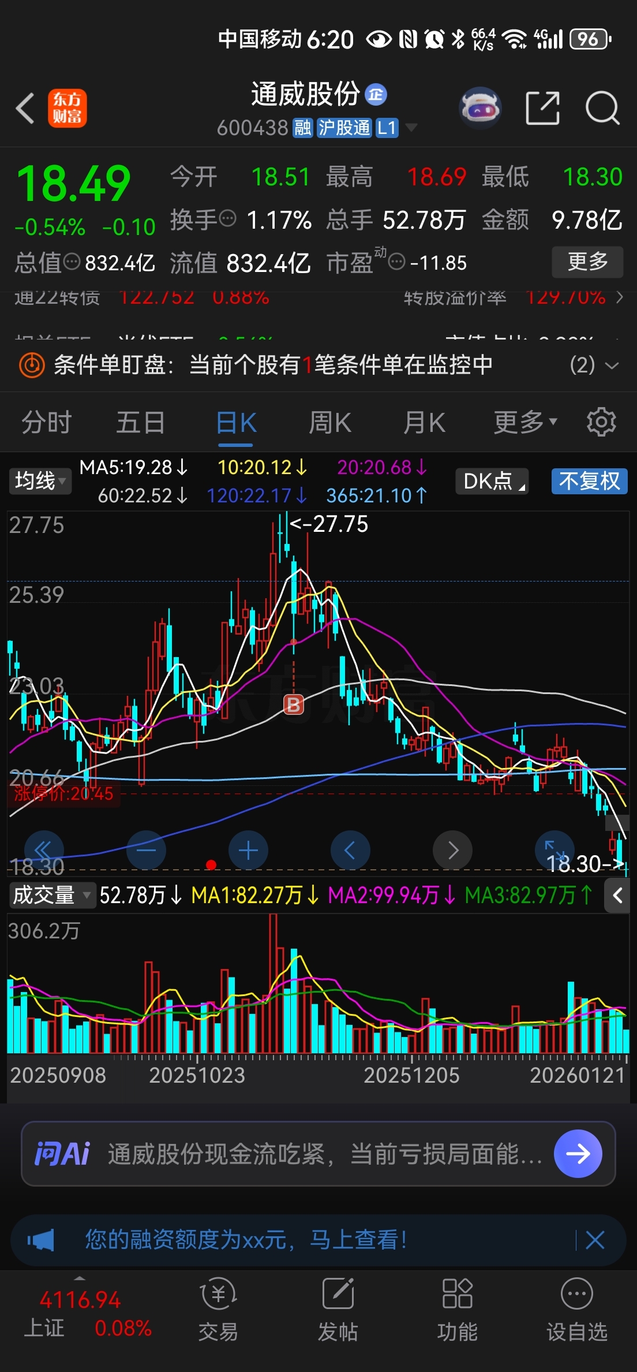The image size is (637, 1372).
Task: Switch to the 月K tab
Action: (424, 423)
